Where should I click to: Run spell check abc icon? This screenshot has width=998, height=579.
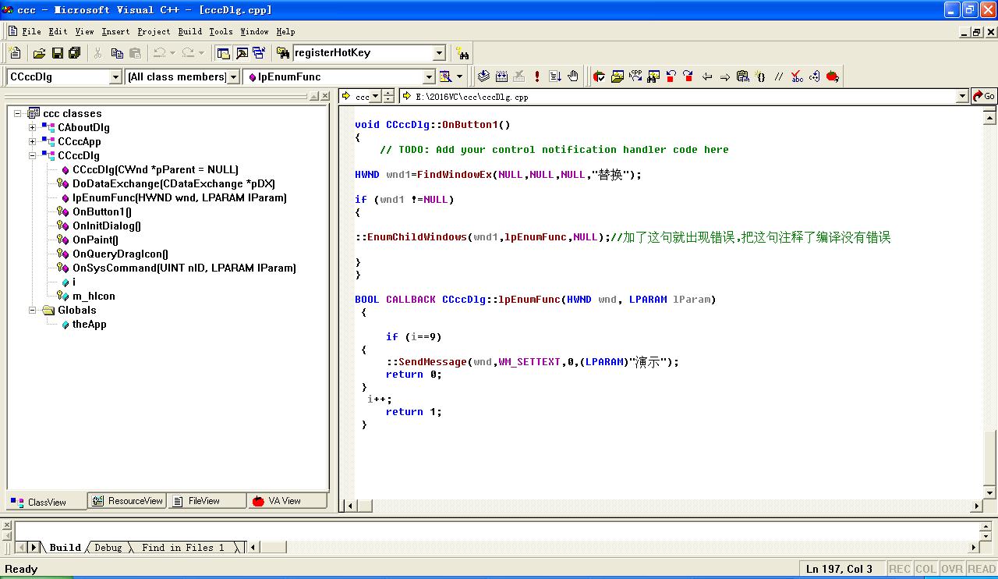coord(797,76)
